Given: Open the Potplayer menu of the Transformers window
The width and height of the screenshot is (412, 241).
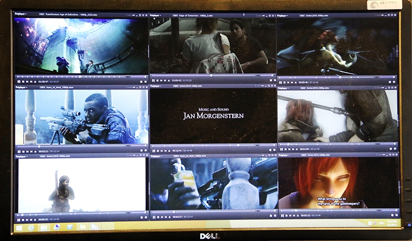Looking at the screenshot, I should [x=21, y=15].
